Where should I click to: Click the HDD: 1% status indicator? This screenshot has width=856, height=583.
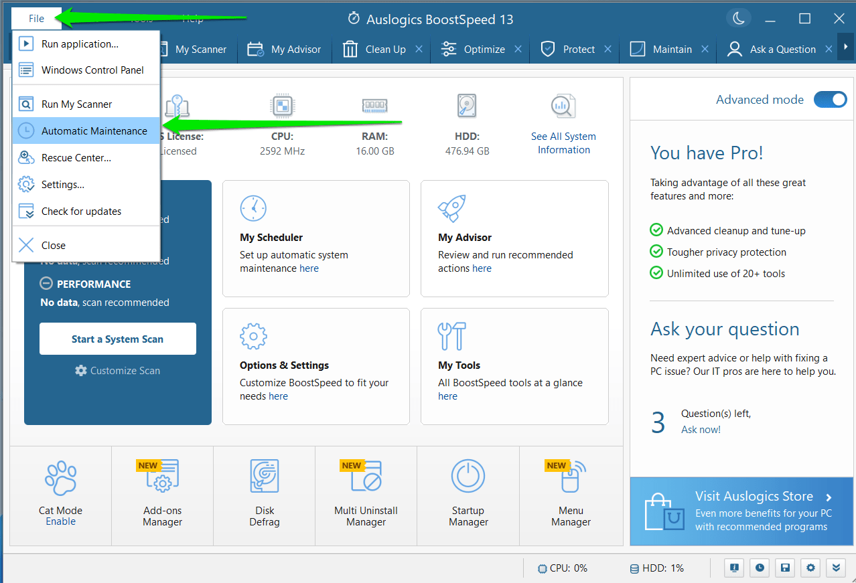(x=657, y=568)
